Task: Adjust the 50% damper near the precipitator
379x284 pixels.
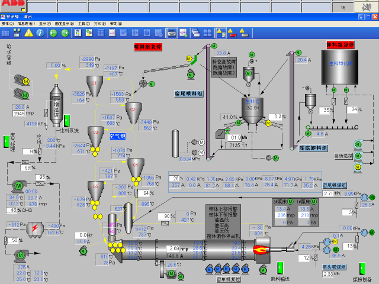Action: [x=5, y=241]
